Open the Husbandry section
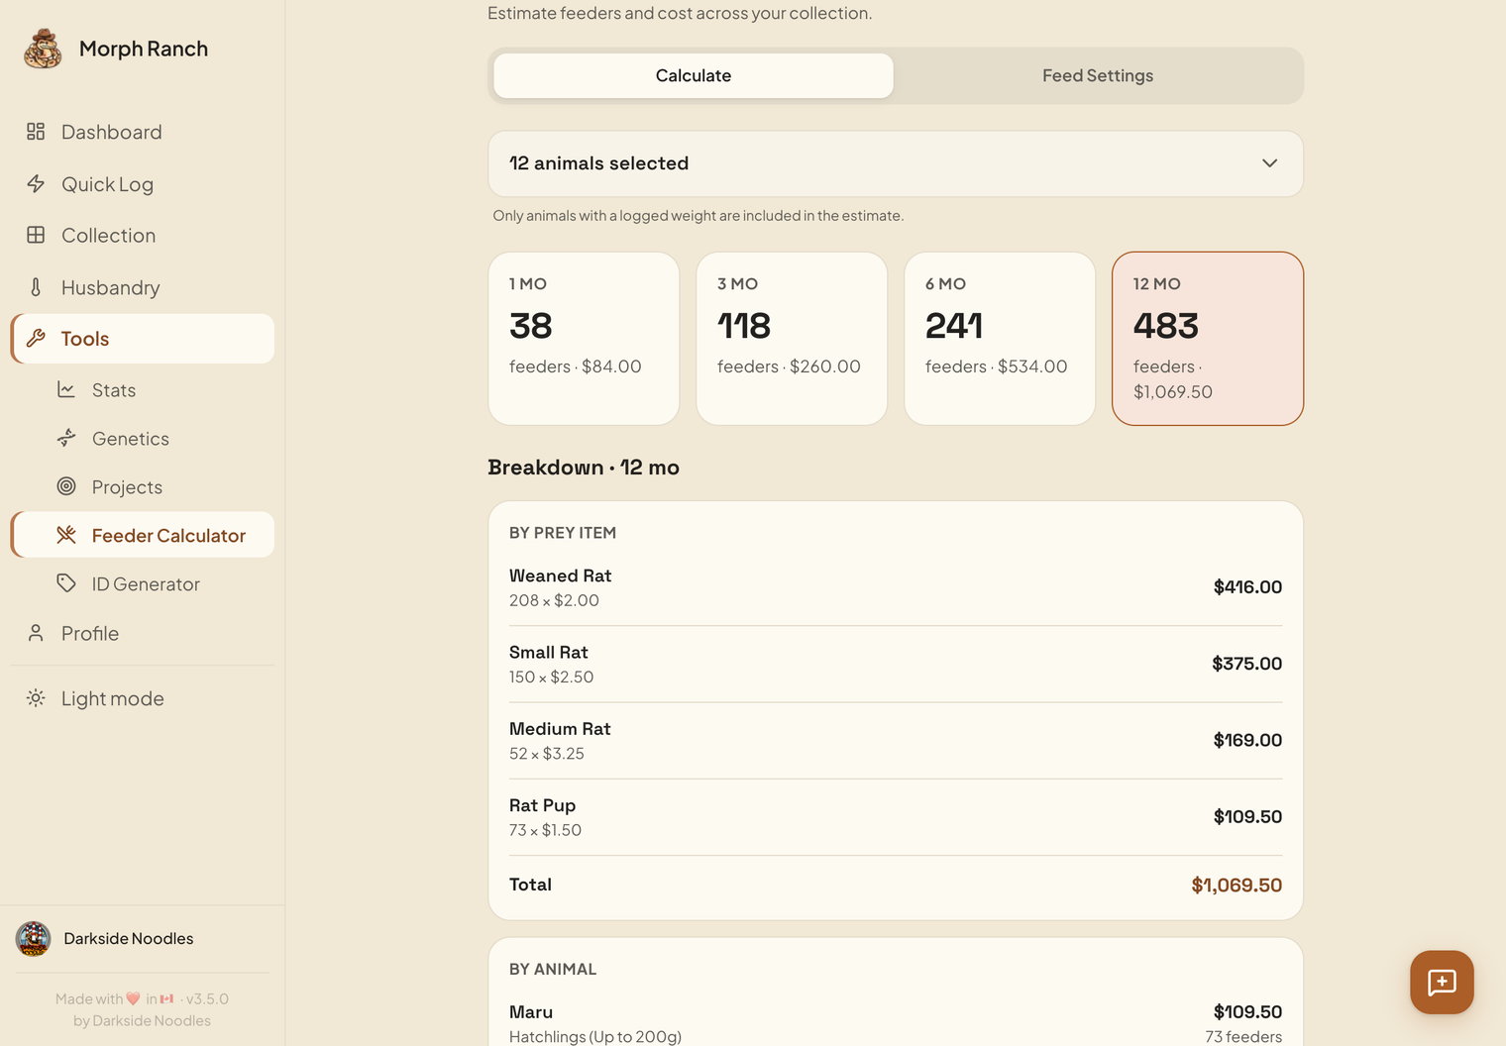The height and width of the screenshot is (1046, 1506). coord(142,287)
